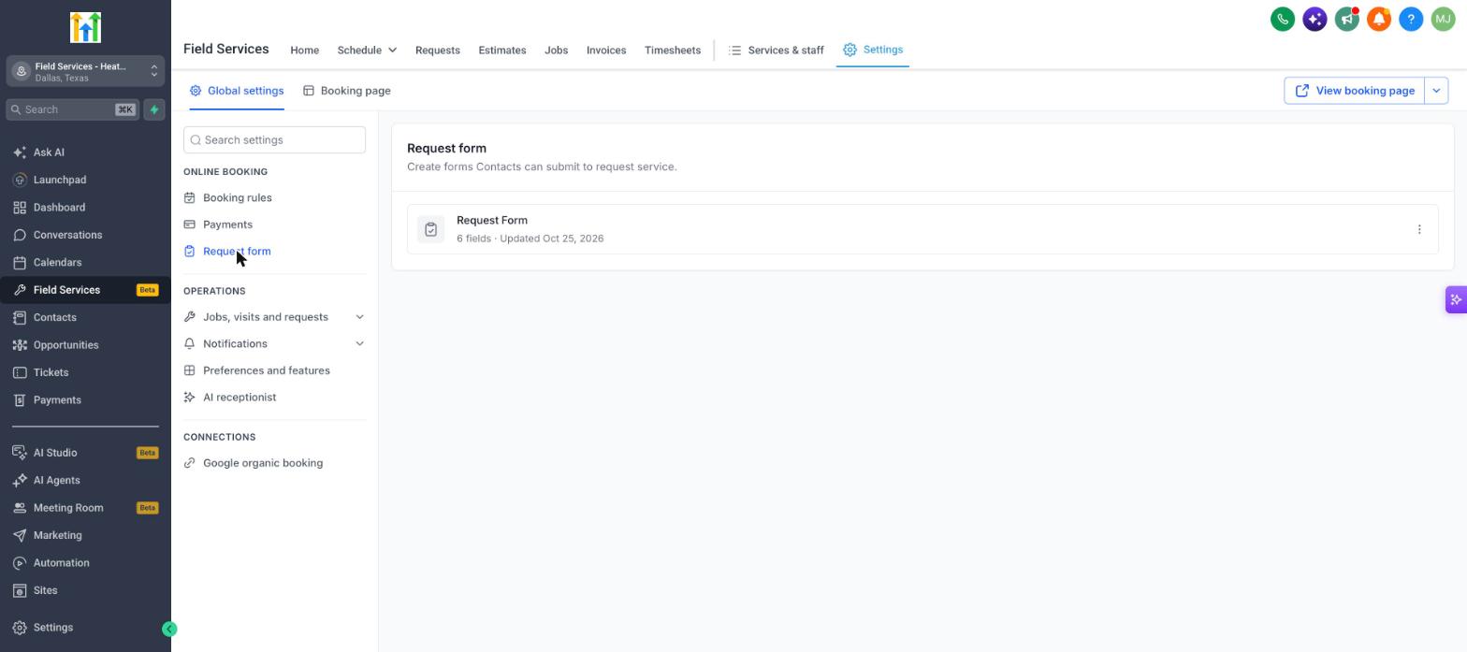The height and width of the screenshot is (652, 1467).
Task: Open AI Agents in the sidebar
Action: click(85, 480)
